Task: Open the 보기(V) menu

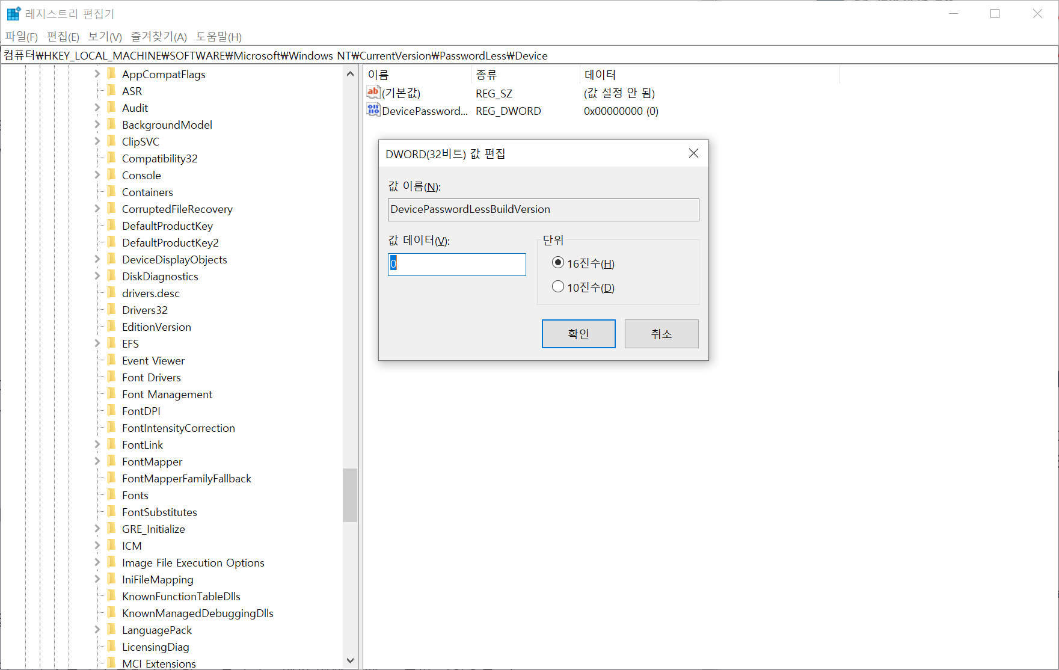Action: [105, 37]
